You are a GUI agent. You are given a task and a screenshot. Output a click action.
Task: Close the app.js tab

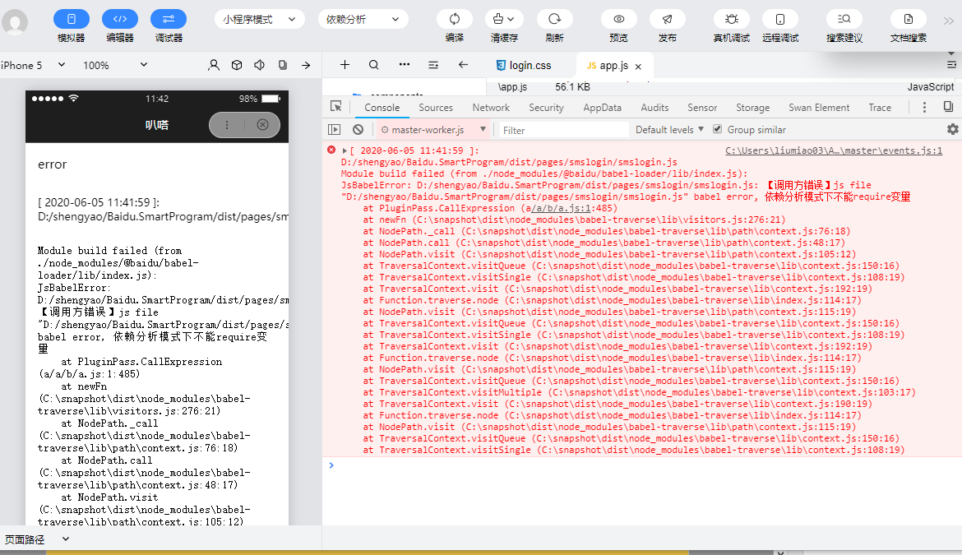[x=638, y=67]
